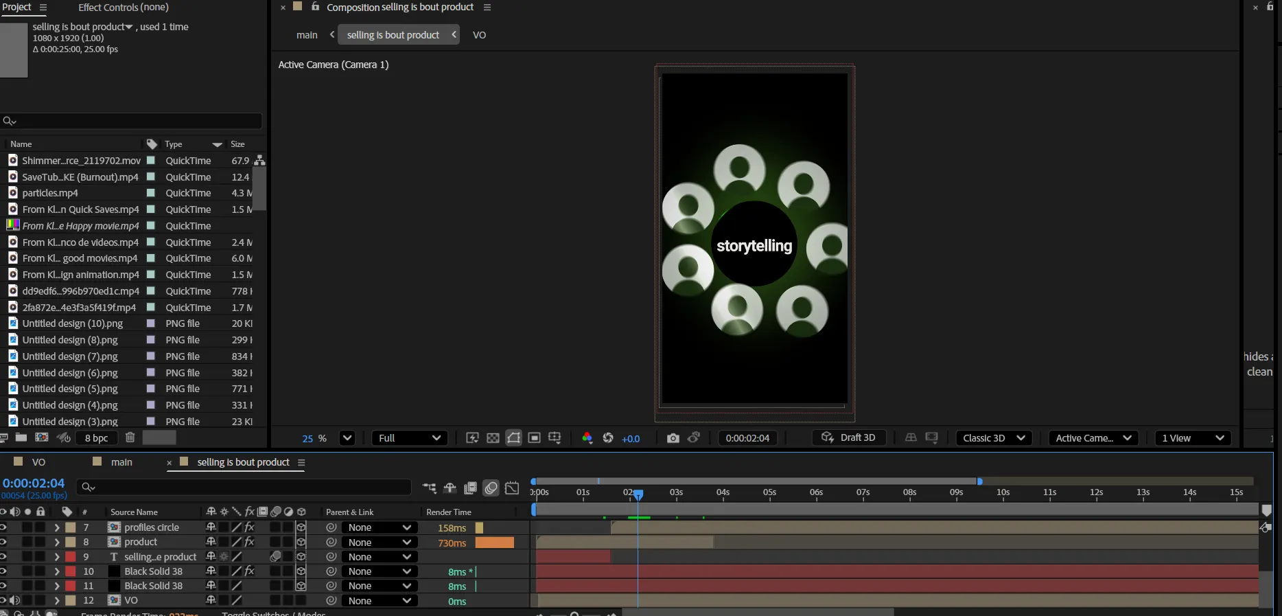This screenshot has height=616, width=1282.
Task: Click the Reset Exposure icon
Action: tap(608, 438)
